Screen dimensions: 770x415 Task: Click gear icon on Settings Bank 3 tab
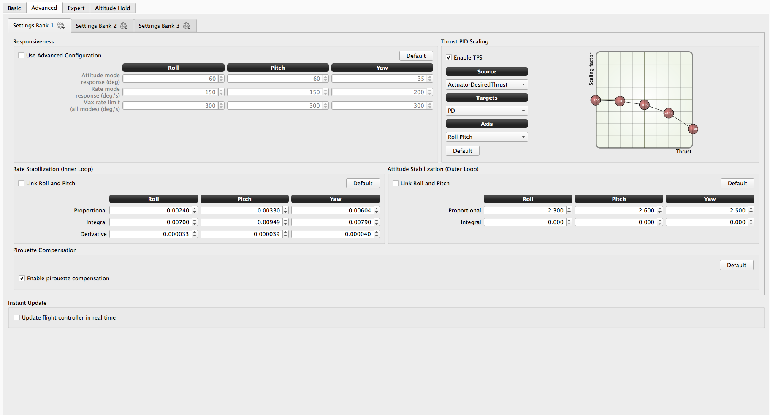coord(187,26)
